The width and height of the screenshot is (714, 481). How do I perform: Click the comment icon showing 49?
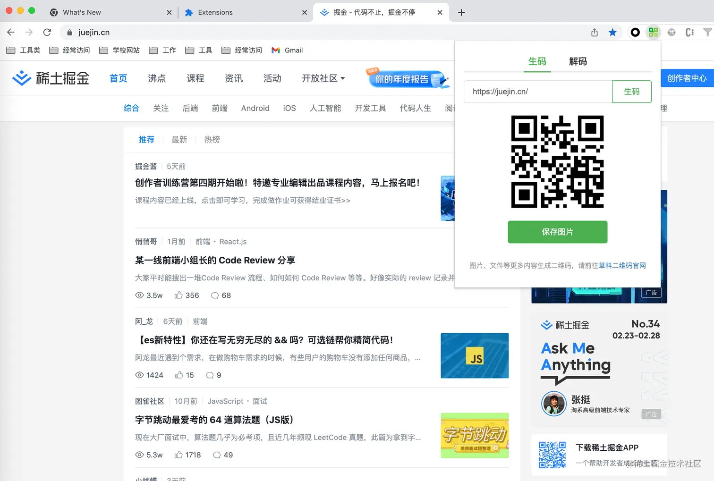(x=217, y=455)
